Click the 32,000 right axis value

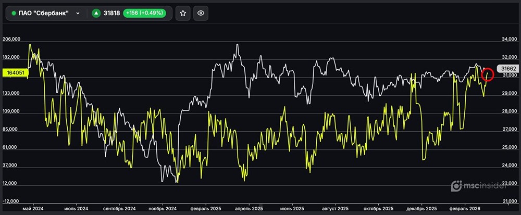pyautogui.click(x=509, y=57)
